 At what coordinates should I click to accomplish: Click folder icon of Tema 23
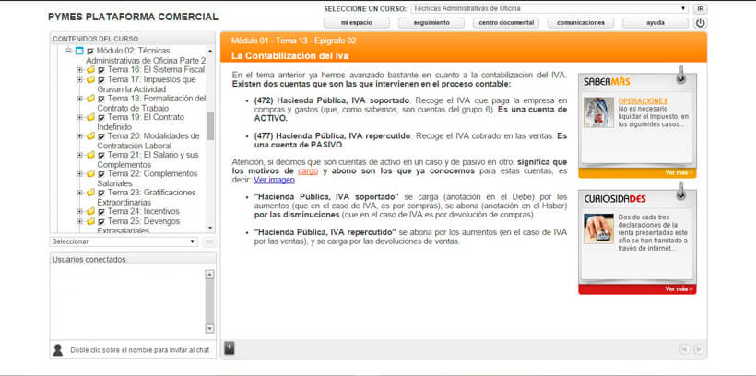[x=90, y=193]
